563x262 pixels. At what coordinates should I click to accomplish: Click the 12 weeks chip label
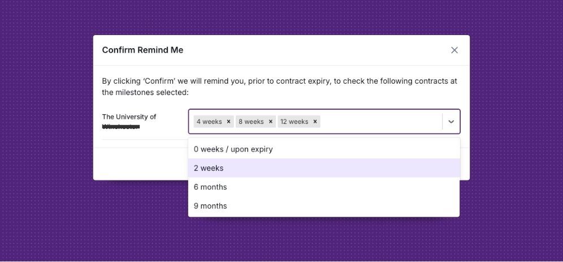tap(294, 122)
